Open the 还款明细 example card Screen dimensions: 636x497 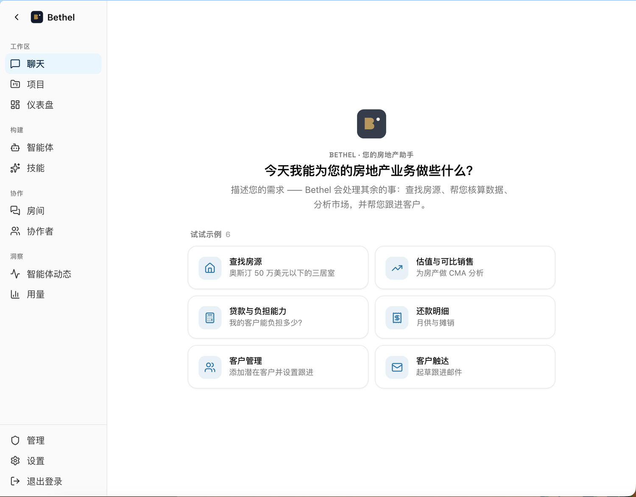[x=465, y=317]
